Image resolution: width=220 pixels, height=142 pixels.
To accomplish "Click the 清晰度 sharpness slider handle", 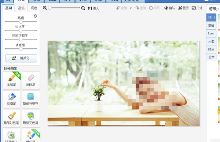I will coord(21,49).
